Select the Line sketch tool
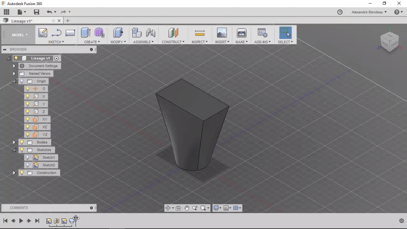The height and width of the screenshot is (229, 407). pyautogui.click(x=56, y=33)
